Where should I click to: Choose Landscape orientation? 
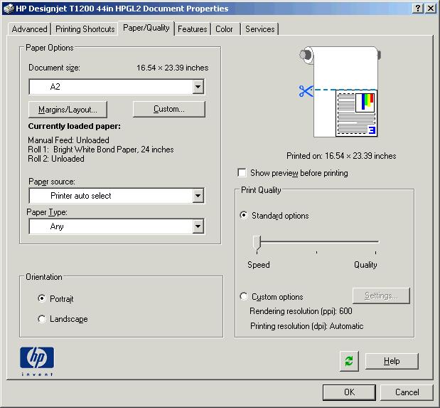[x=41, y=318]
